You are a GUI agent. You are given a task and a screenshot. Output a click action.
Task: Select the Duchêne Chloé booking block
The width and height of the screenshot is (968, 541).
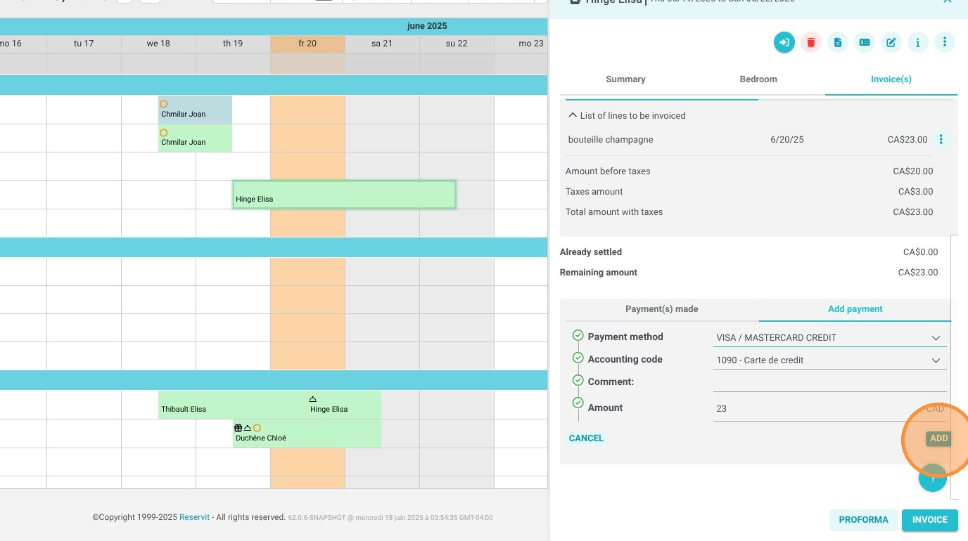click(307, 434)
